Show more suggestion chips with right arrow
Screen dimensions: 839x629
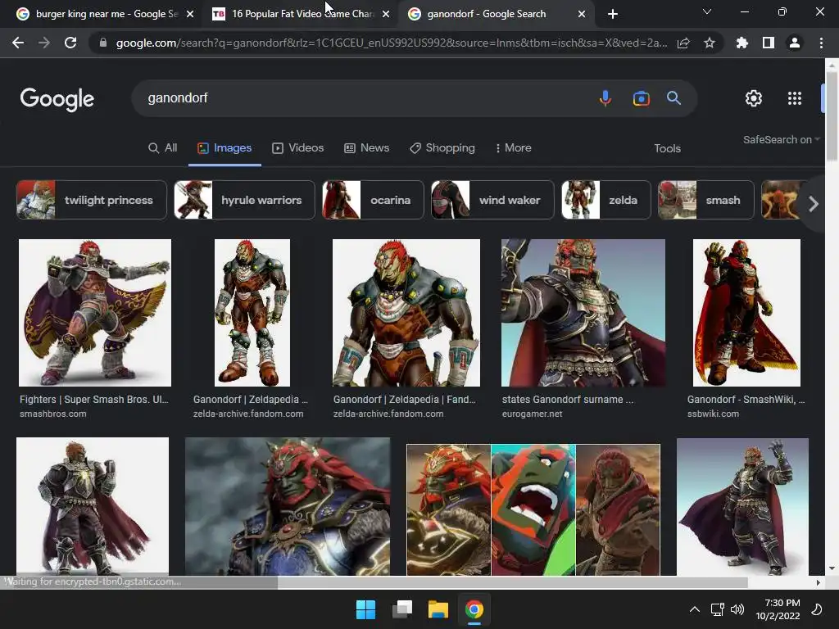(x=814, y=203)
